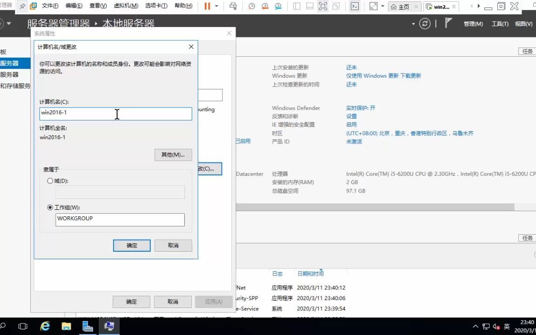Click the computer name input field
536x335 pixels.
coord(115,114)
